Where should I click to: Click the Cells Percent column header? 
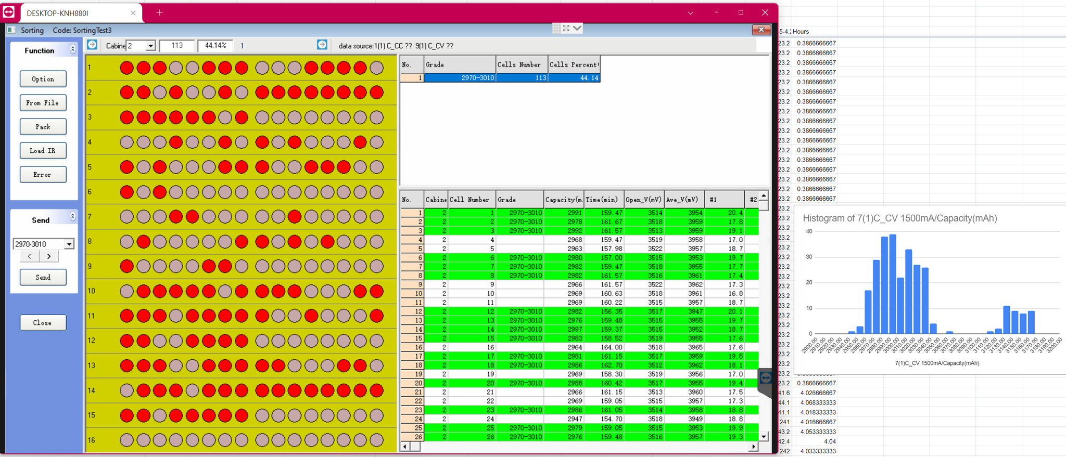(x=574, y=64)
